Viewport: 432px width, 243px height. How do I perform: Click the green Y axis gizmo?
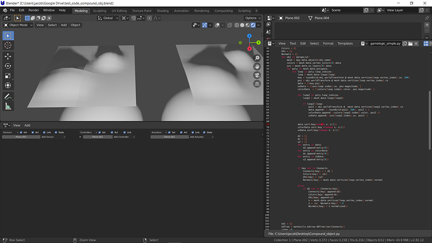pos(259,43)
